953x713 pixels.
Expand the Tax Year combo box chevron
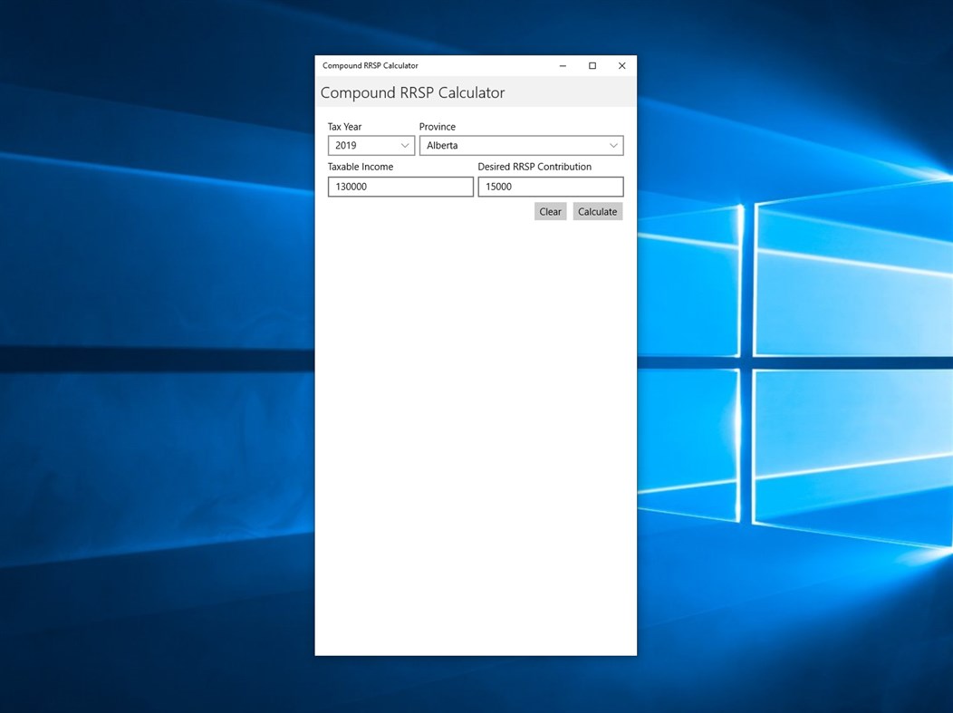click(405, 145)
